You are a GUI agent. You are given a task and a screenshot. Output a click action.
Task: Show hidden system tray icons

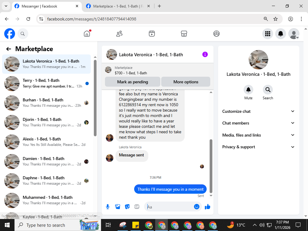254,225
